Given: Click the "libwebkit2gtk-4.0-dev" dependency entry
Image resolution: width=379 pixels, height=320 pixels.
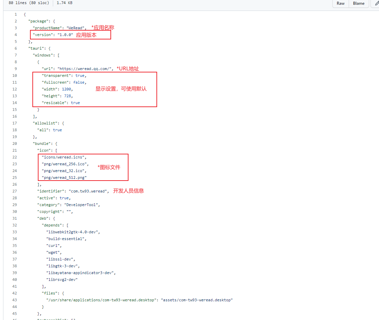Looking at the screenshot, I should 72,232.
